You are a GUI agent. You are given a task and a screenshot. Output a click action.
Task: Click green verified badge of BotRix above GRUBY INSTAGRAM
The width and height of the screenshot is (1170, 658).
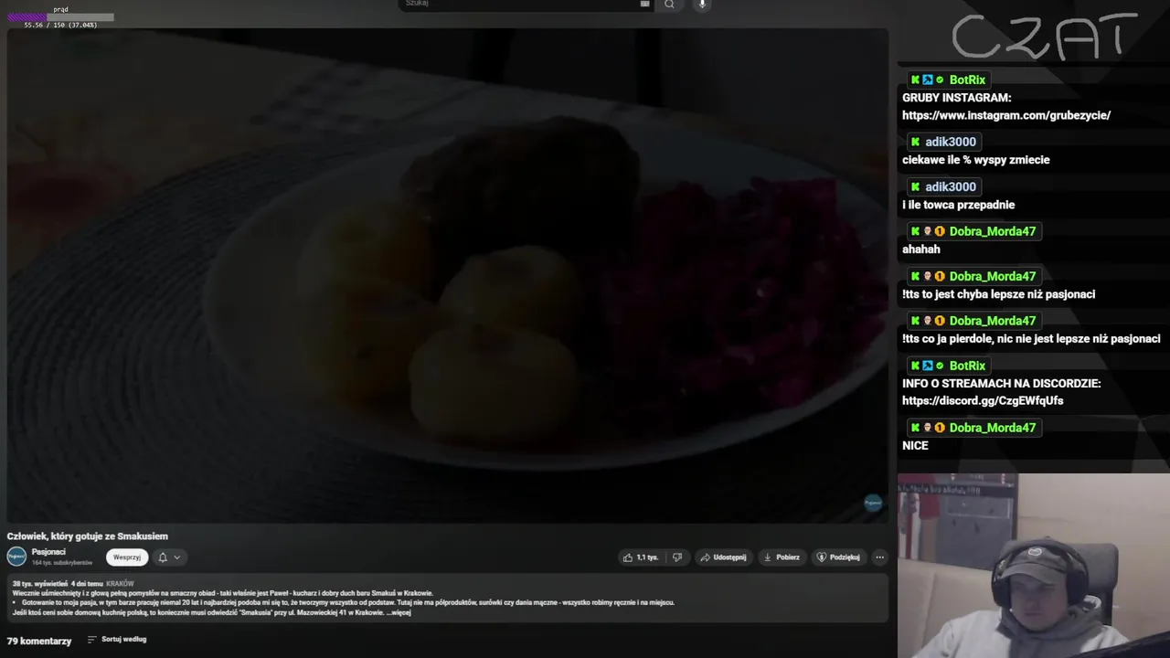tap(939, 80)
